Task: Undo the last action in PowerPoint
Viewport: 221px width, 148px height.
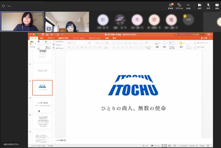Action: (52, 35)
